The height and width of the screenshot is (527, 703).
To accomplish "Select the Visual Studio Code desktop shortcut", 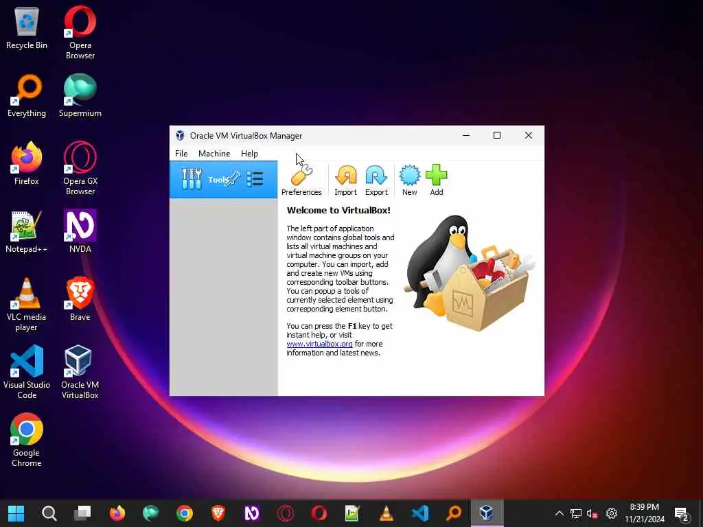I will 27,373.
